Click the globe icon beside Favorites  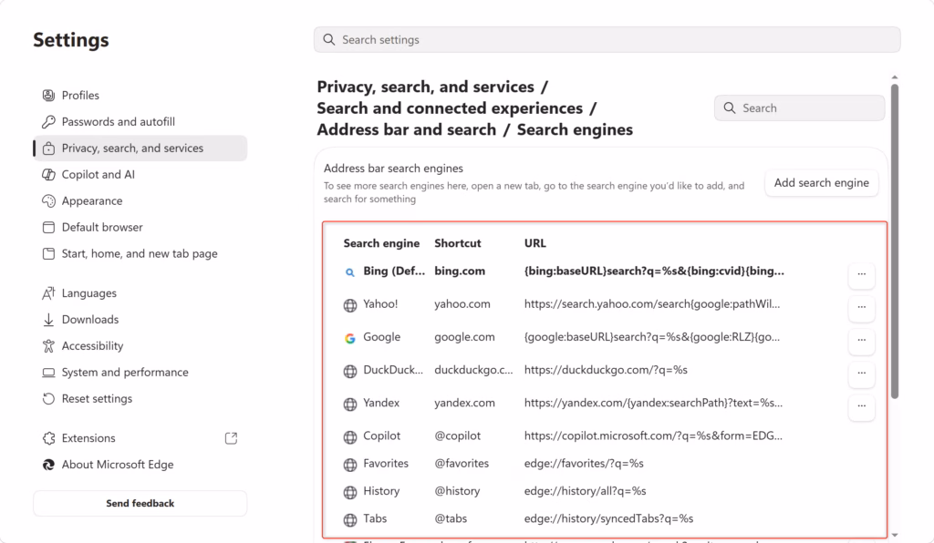coord(349,465)
